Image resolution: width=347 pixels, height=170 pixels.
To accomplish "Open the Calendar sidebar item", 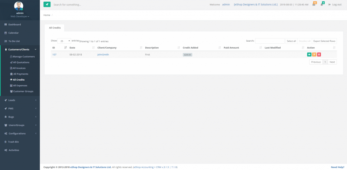I will point(13,33).
